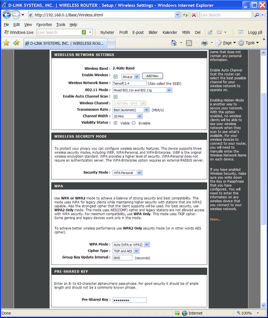268x318 pixels.
Task: Click the Windows Live toolbar logo
Action: pyautogui.click(x=19, y=32)
